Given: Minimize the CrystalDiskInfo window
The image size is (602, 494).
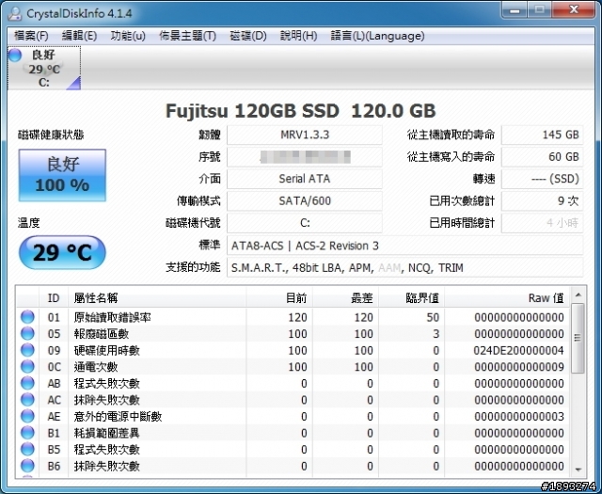Looking at the screenshot, I should click(515, 10).
